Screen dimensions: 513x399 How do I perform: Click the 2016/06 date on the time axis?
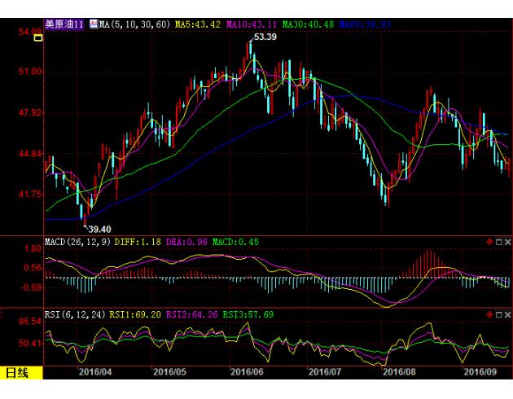pos(246,372)
